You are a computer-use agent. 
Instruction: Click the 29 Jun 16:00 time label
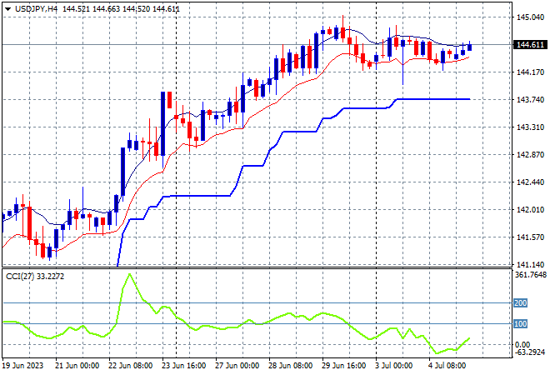tap(343, 366)
